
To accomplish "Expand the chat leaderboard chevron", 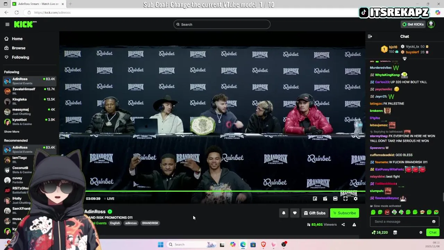I will (404, 59).
